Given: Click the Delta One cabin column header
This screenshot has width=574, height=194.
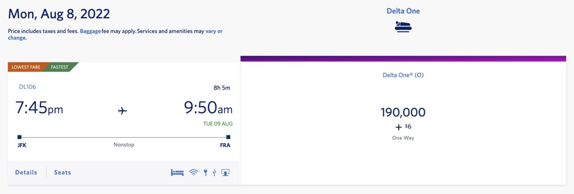Looking at the screenshot, I should pyautogui.click(x=403, y=11).
